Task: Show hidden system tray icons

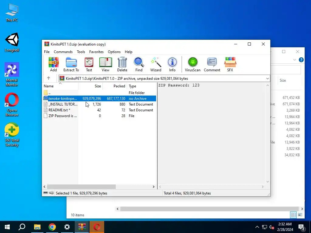Action: (x=257, y=227)
